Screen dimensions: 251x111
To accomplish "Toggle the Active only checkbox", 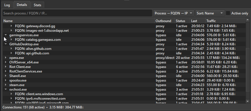I will click(228, 13).
